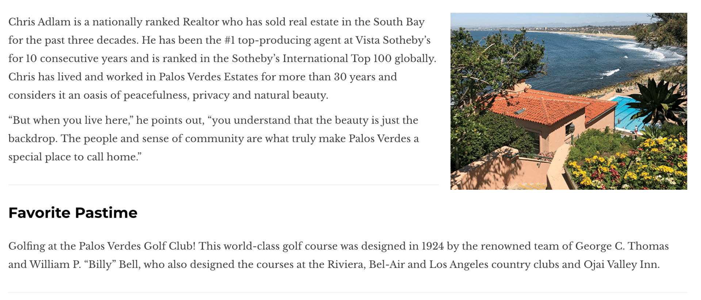This screenshot has height=300, width=701.
Task: Click the name George C. Thomas
Action: 622,246
